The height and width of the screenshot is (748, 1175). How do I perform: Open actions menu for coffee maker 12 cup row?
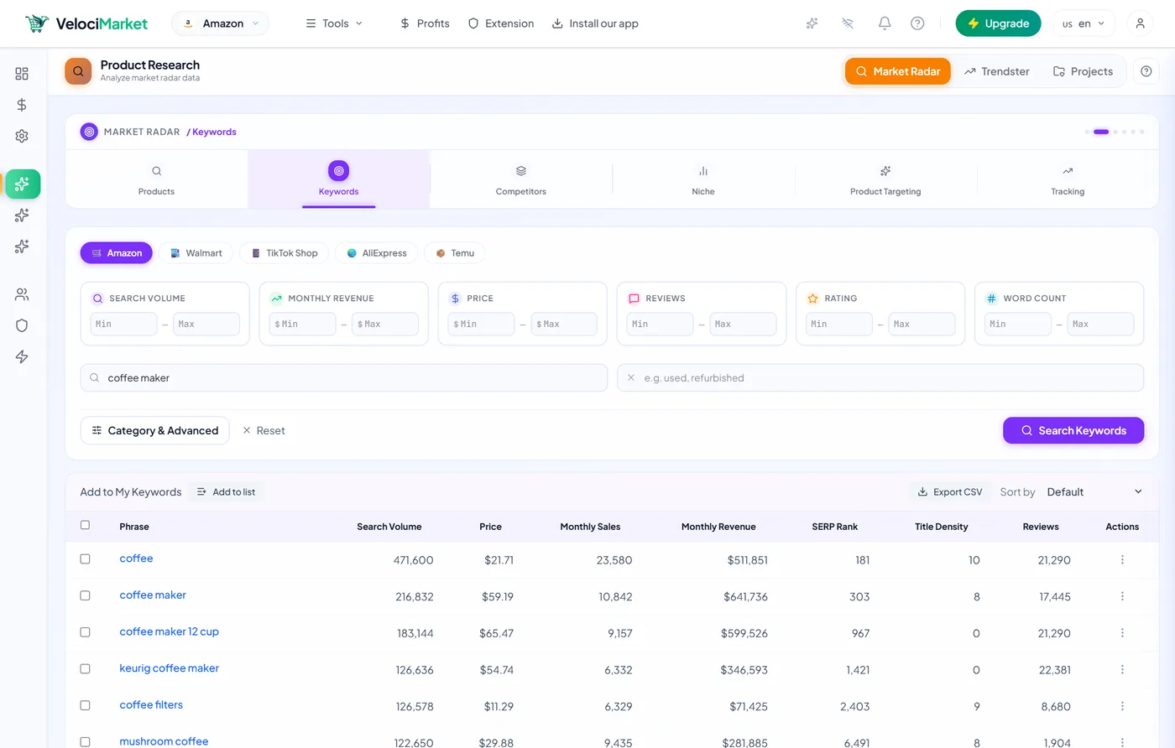(1122, 633)
